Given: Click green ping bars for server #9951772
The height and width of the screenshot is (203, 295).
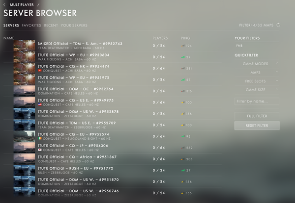Looking at the screenshot, I should [183, 170].
